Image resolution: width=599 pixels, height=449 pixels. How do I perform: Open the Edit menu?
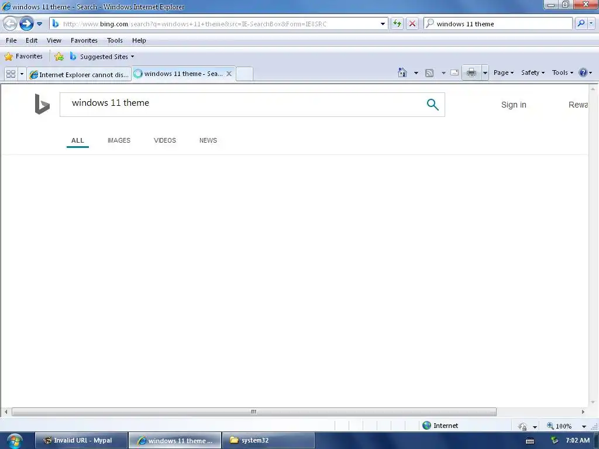point(32,40)
